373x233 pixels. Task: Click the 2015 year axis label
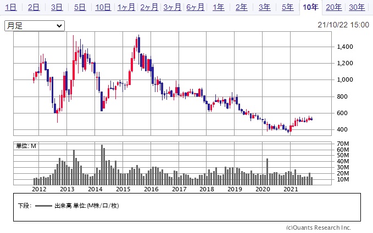[x=123, y=189]
